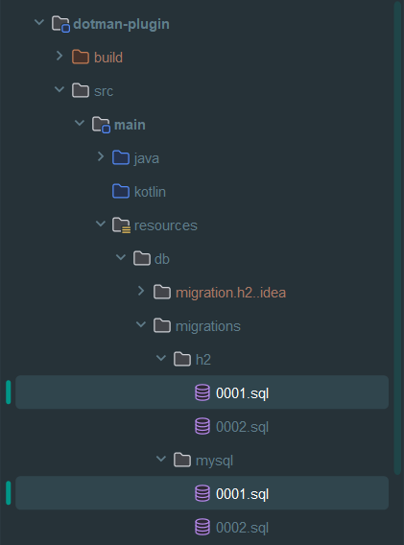Expand the build folder
Screen dimensions: 404x545
[59, 56]
